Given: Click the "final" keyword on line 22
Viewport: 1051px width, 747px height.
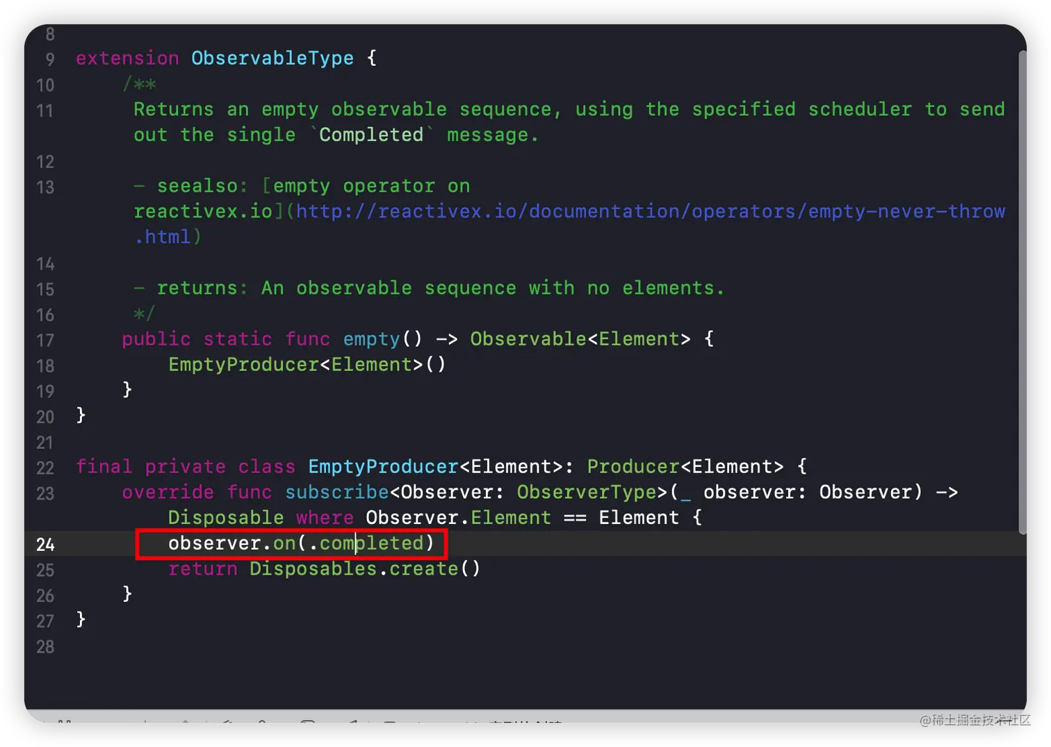Looking at the screenshot, I should pos(104,467).
